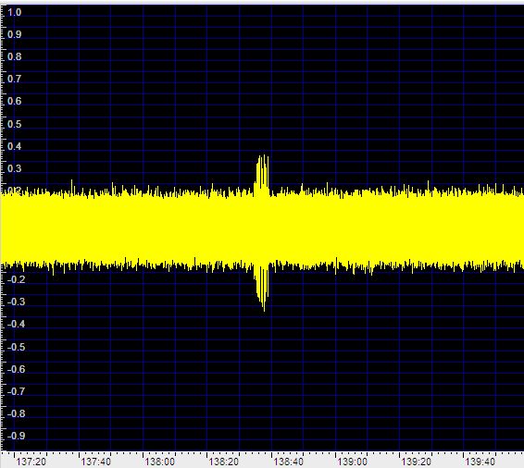The image size is (524, 468).
Task: Click the 0.6 amplitude scale label
Action: tap(15, 101)
